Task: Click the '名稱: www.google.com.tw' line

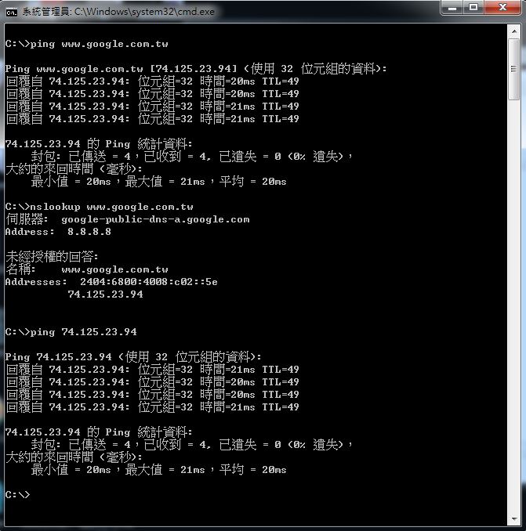Action: tap(86, 269)
